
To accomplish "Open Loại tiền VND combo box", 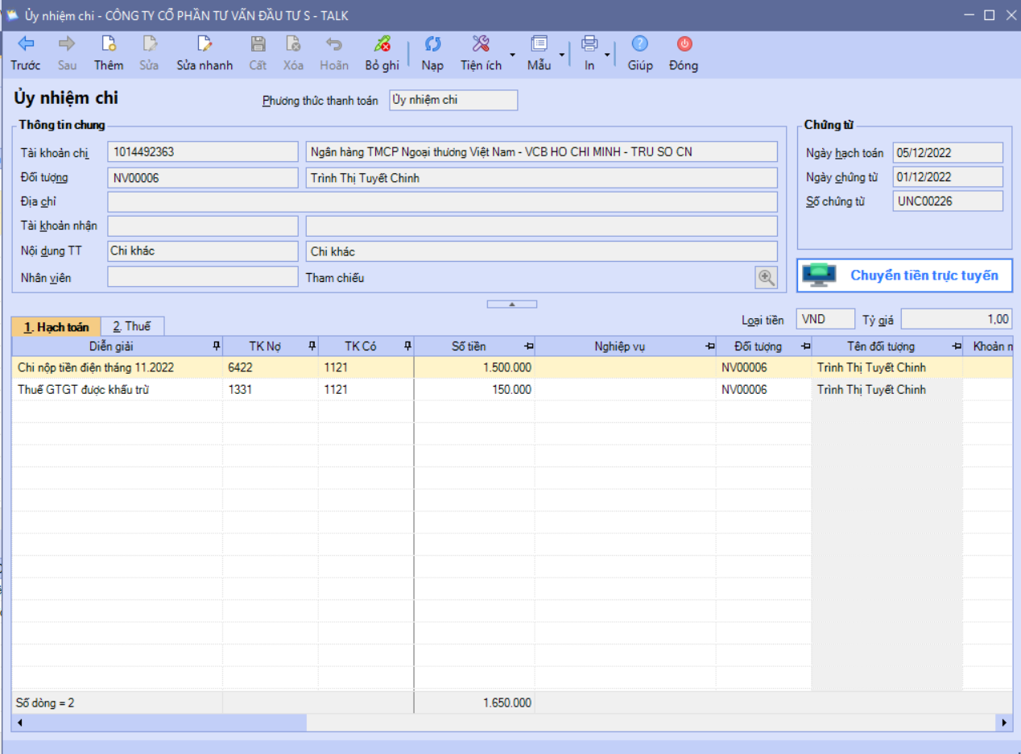I will (x=825, y=319).
